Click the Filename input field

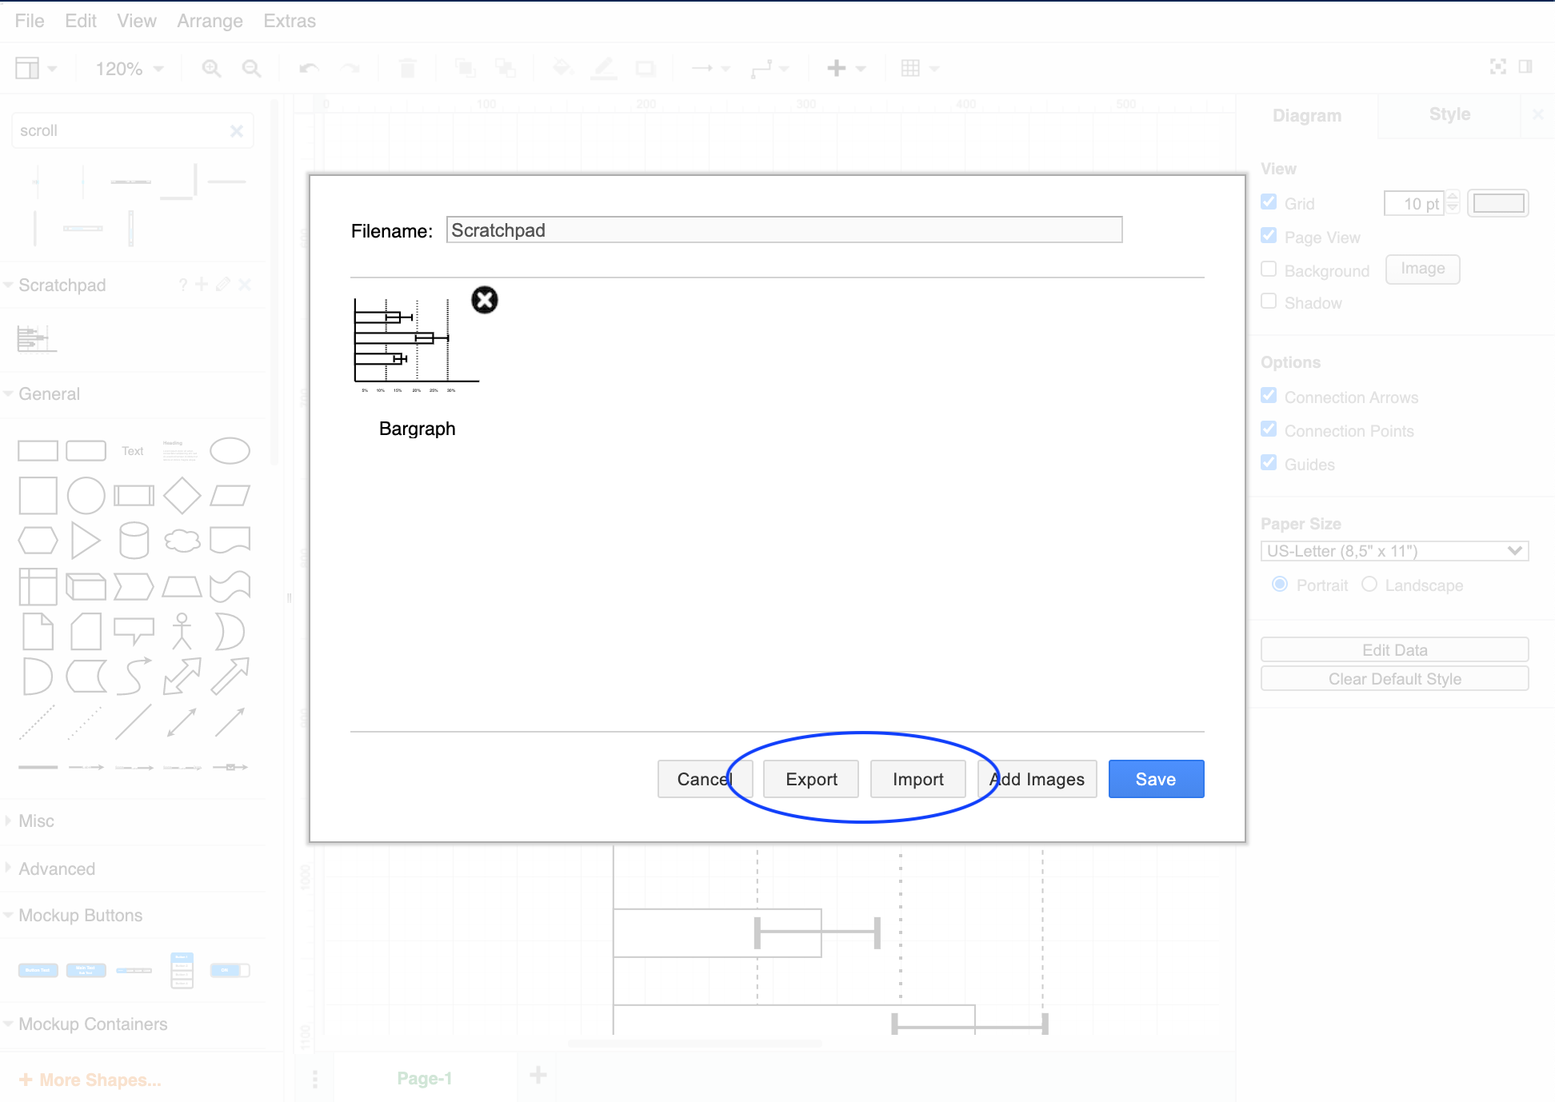point(784,230)
